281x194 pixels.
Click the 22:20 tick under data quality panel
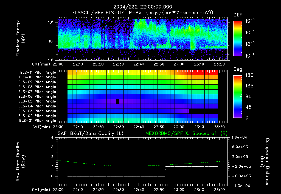click(98, 190)
